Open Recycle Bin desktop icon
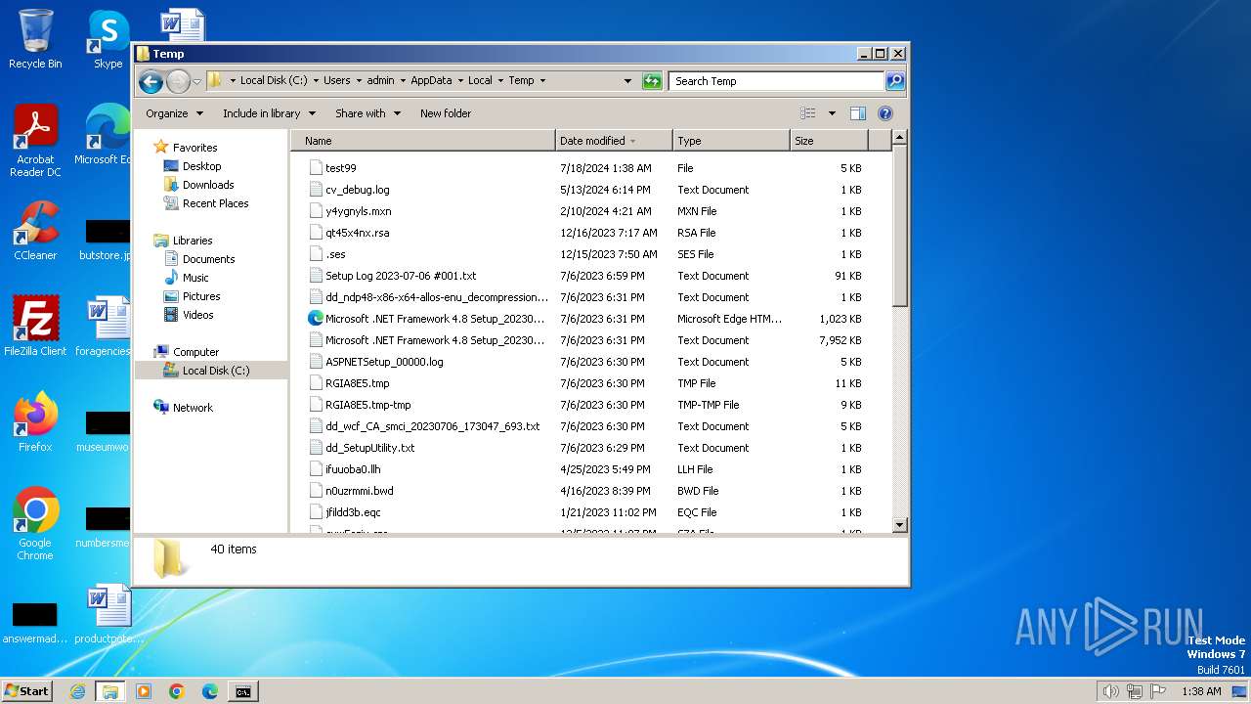Image resolution: width=1251 pixels, height=704 pixels. coord(35,39)
